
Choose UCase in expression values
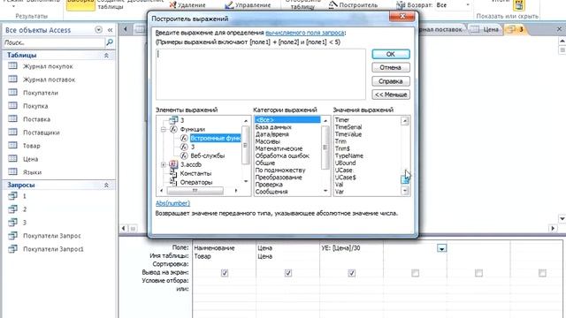point(343,170)
